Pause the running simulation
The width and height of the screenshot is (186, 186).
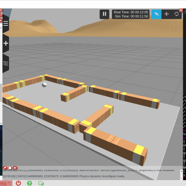(x=104, y=14)
